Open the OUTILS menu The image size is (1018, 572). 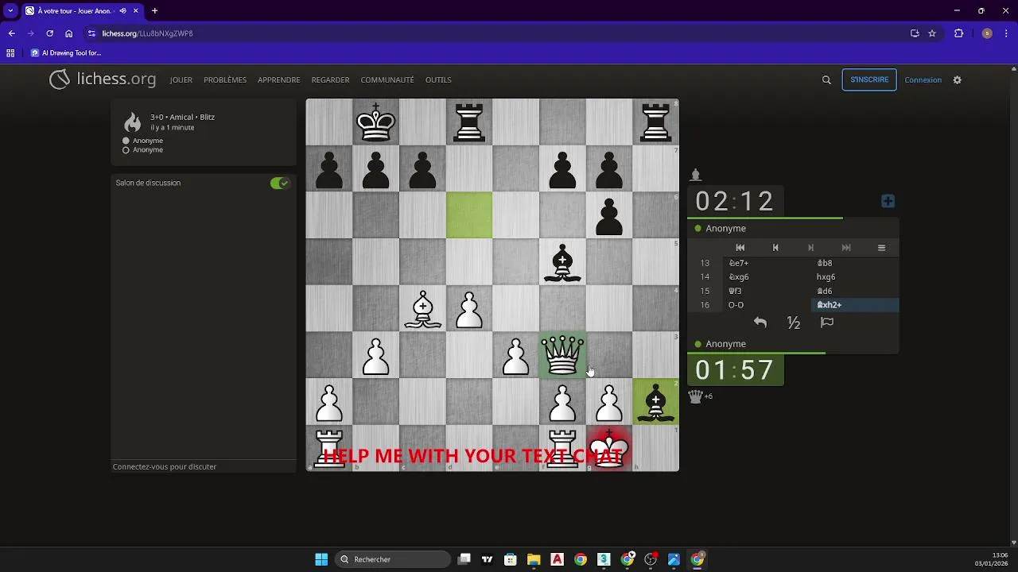438,80
